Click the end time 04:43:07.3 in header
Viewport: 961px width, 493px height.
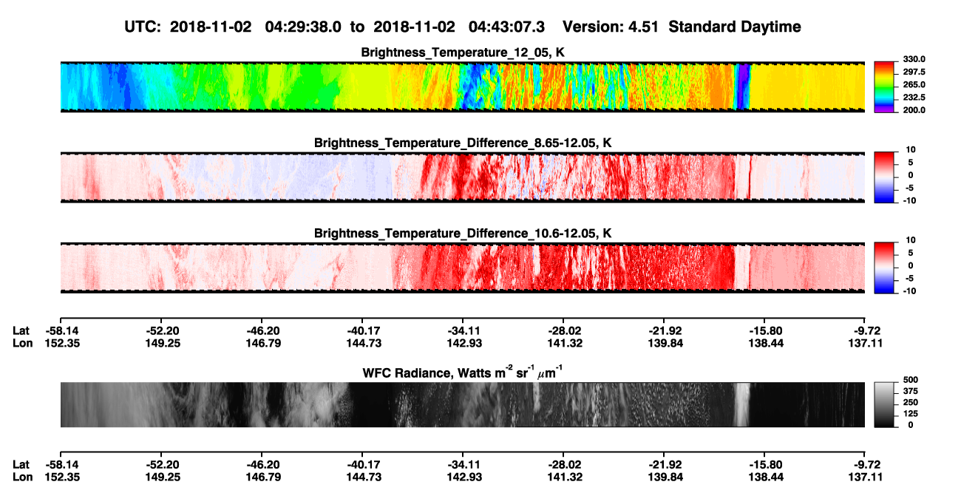click(507, 27)
